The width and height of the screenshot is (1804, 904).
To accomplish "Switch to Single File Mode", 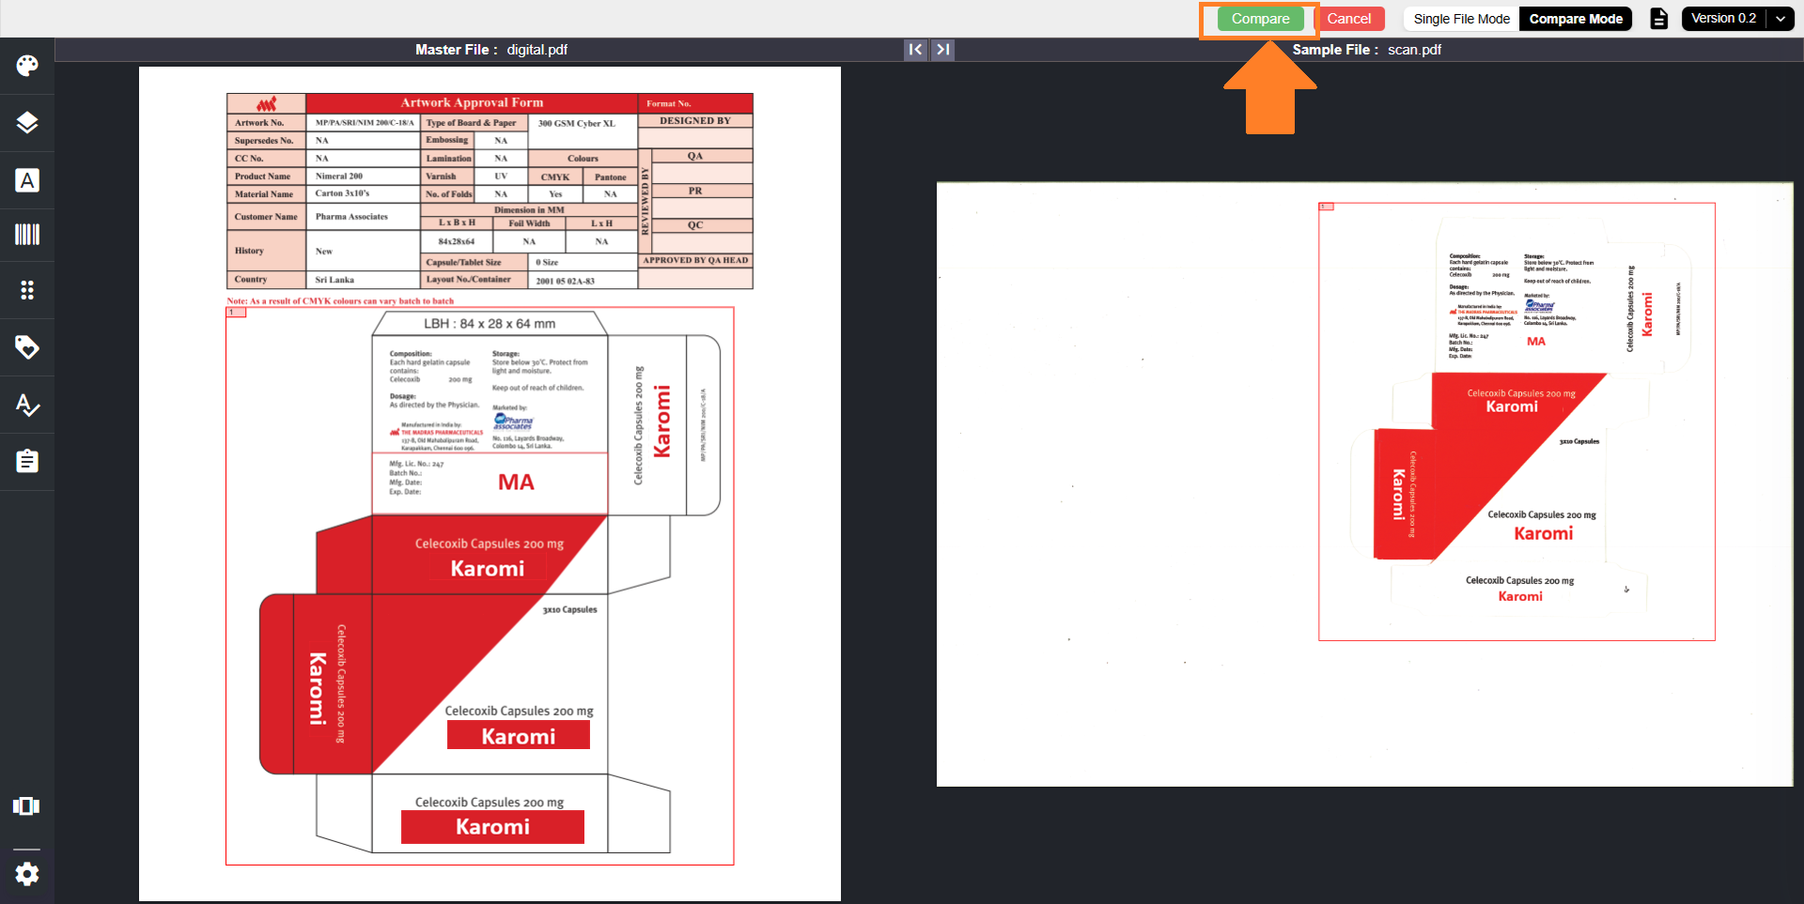I will click(x=1461, y=19).
